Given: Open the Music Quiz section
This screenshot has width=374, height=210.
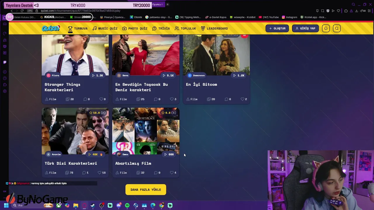Looking at the screenshot, I should click(x=105, y=28).
